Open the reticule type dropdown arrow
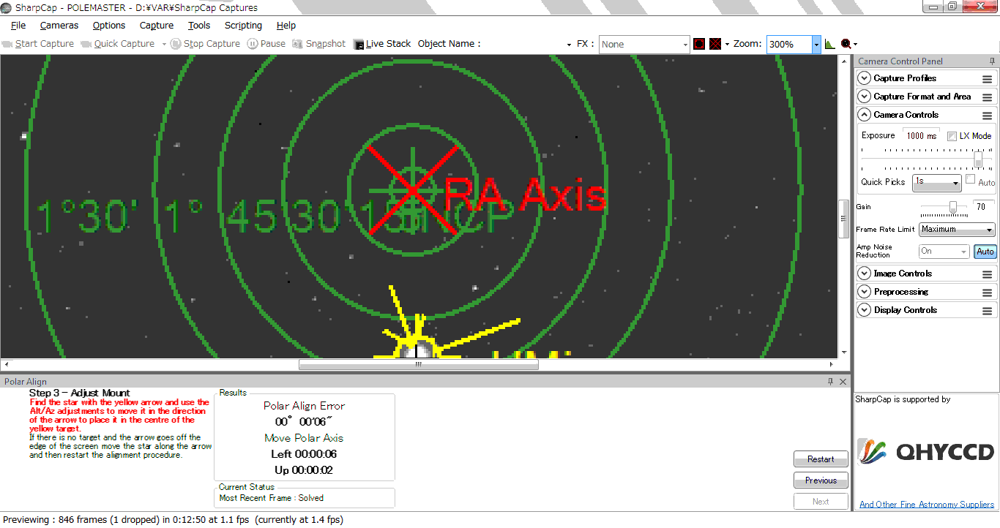The height and width of the screenshot is (528, 1000). [x=727, y=44]
